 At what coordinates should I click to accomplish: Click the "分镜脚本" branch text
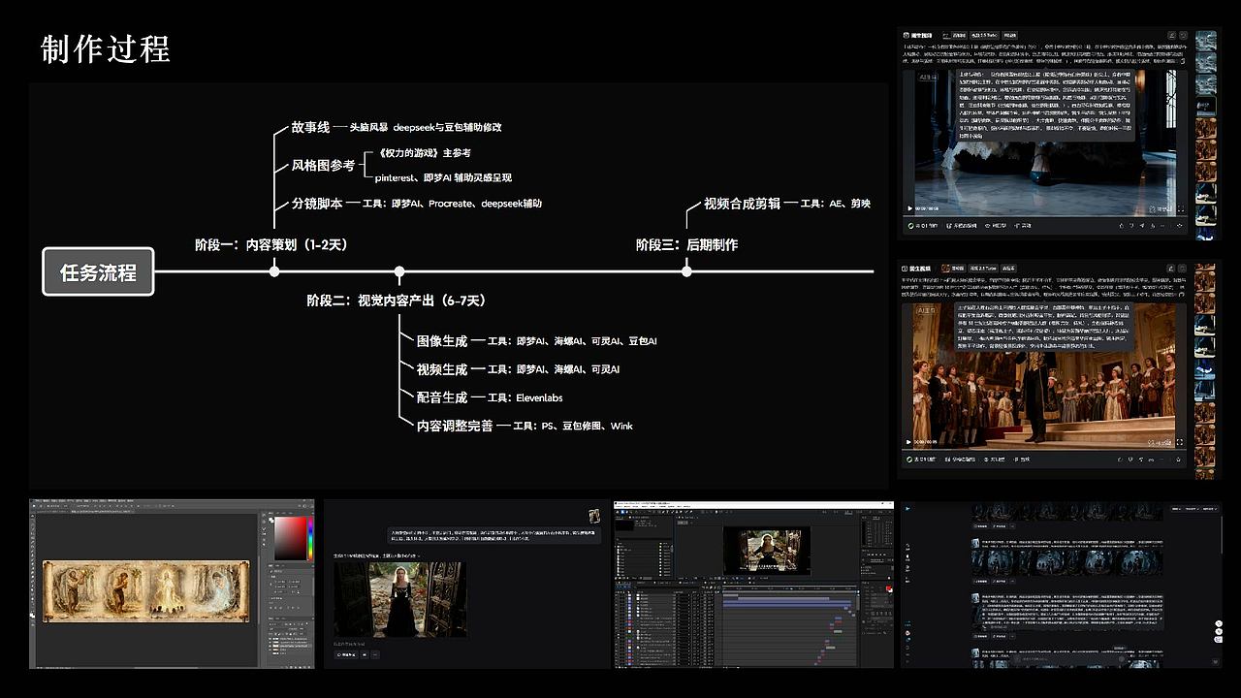[317, 204]
